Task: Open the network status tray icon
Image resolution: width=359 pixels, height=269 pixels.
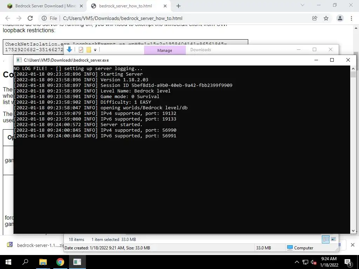Action: coord(305,262)
